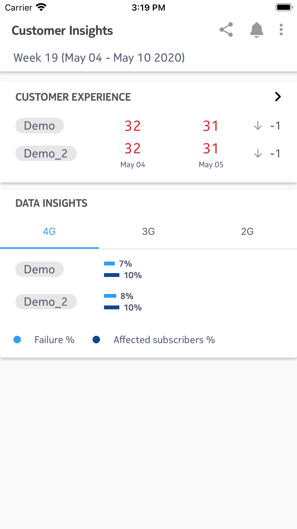This screenshot has width=297, height=529.
Task: Switch to the 4G tab
Action: pos(49,231)
